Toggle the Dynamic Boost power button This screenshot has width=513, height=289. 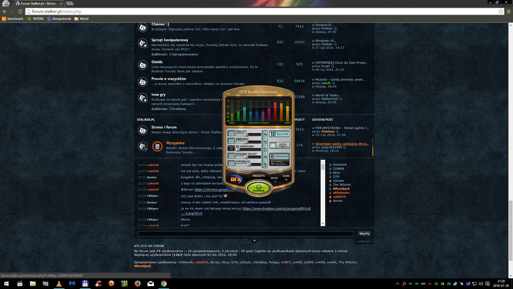tap(231, 156)
